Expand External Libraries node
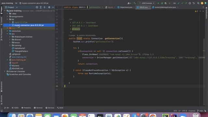 tap(5, 71)
